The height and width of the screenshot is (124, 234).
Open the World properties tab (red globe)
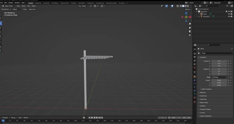coord(195,68)
